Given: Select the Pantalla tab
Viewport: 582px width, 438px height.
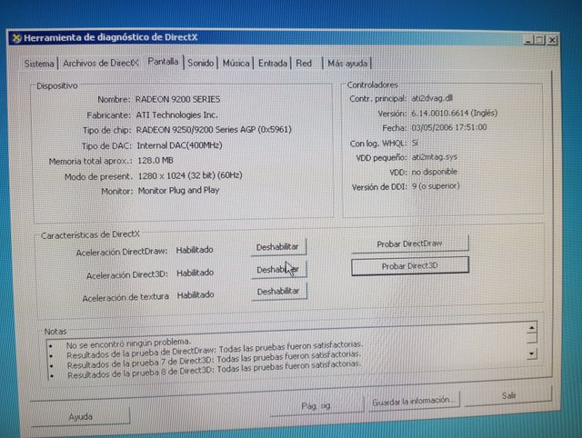Looking at the screenshot, I should [163, 62].
